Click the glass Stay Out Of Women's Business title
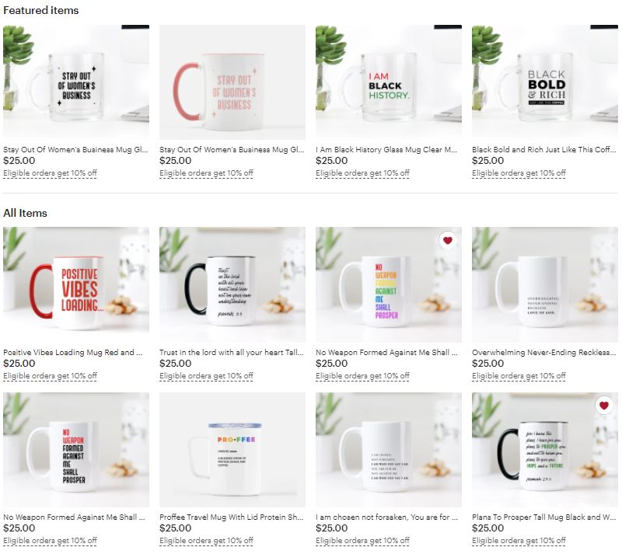 [x=75, y=149]
